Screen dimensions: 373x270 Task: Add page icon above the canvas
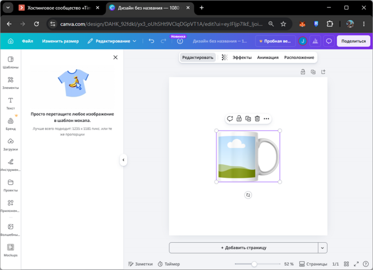tap(323, 72)
